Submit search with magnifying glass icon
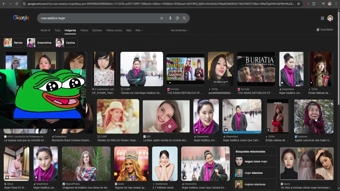Viewport: 340px width, 191px height. pyautogui.click(x=184, y=18)
